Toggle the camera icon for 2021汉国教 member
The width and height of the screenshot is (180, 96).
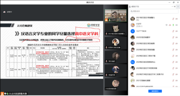[x=177, y=81]
